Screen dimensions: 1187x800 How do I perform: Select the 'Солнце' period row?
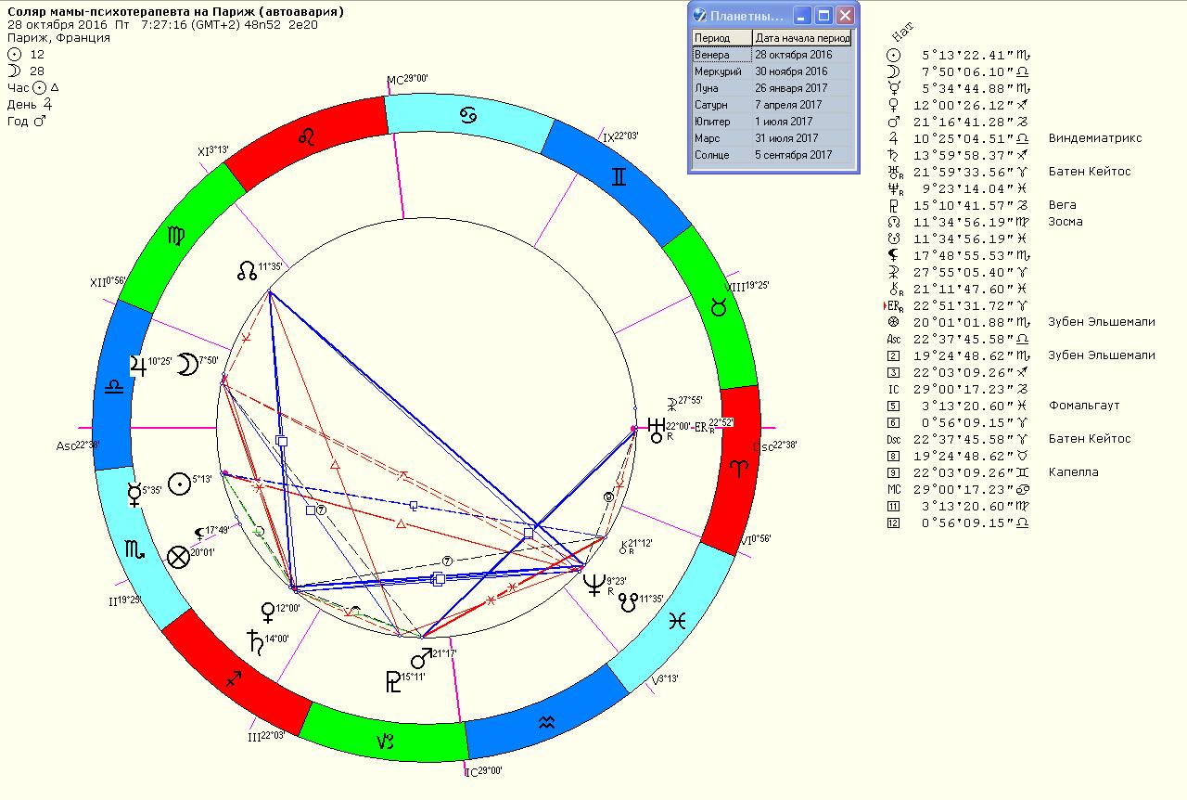point(772,155)
